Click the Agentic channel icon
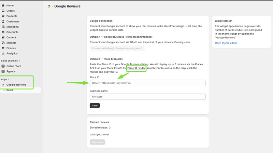Viewport: 273px width, 153px height. 3,71
